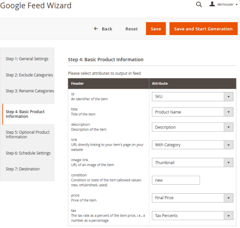Go to Step 1: General Settings
This screenshot has width=240, height=228.
pos(27,59)
